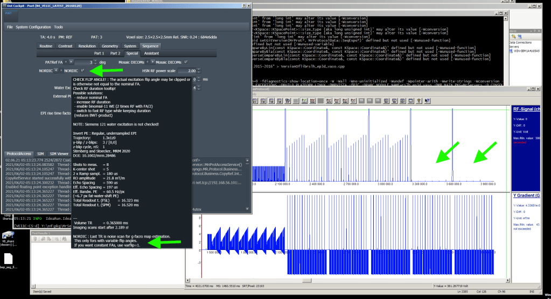Screen dimensions: 551x299
Task: Switch to the Geometry tab
Action: 110,46
